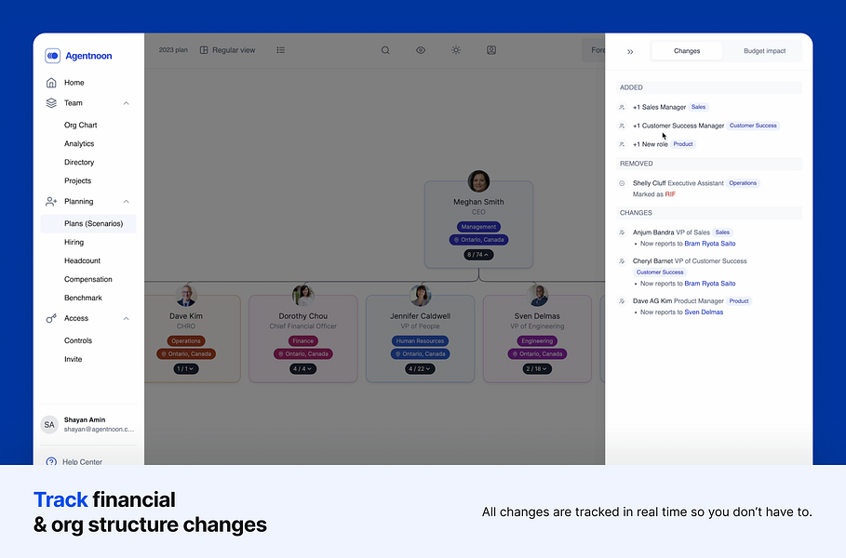Click the Cheryl Barnet change entry

coord(690,261)
